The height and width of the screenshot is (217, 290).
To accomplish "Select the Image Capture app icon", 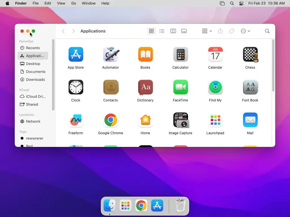I will (181, 120).
